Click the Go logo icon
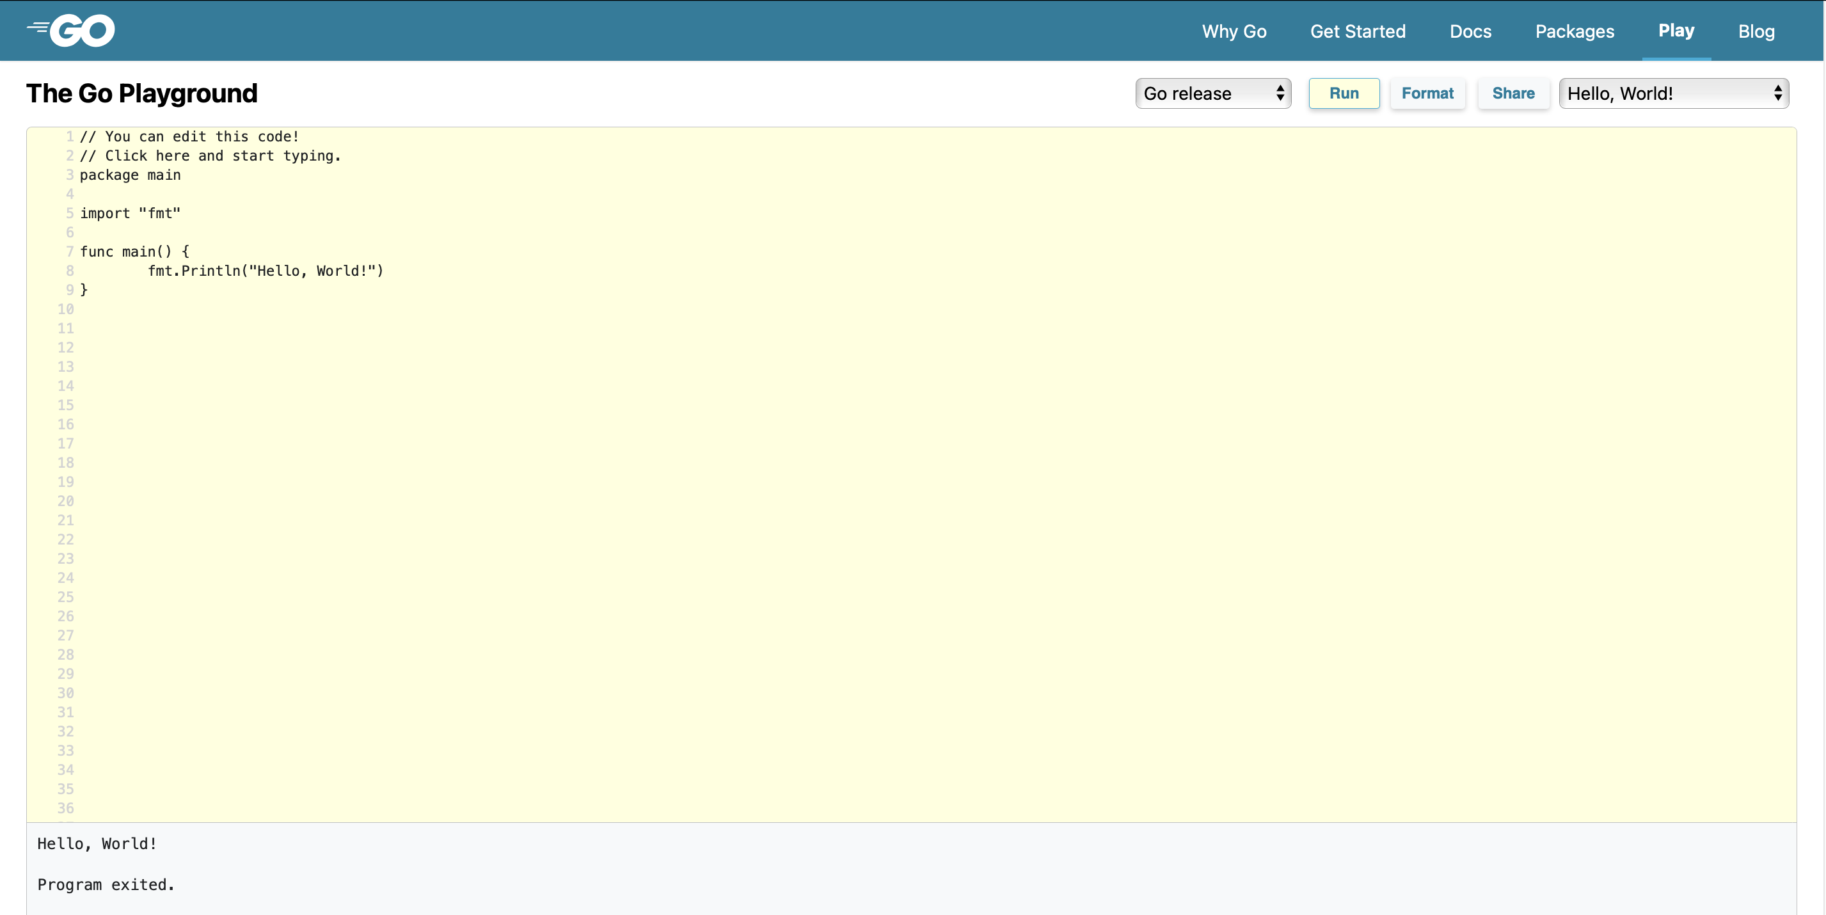The image size is (1826, 915). 71,31
